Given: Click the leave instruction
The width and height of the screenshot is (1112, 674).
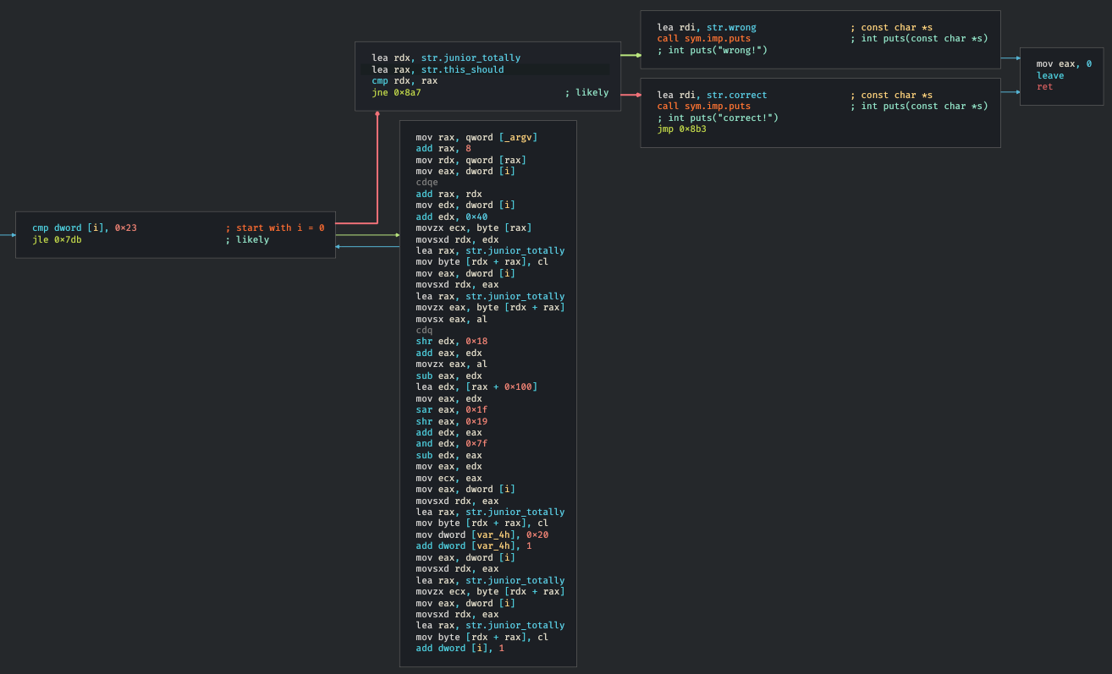Looking at the screenshot, I should pos(1050,75).
